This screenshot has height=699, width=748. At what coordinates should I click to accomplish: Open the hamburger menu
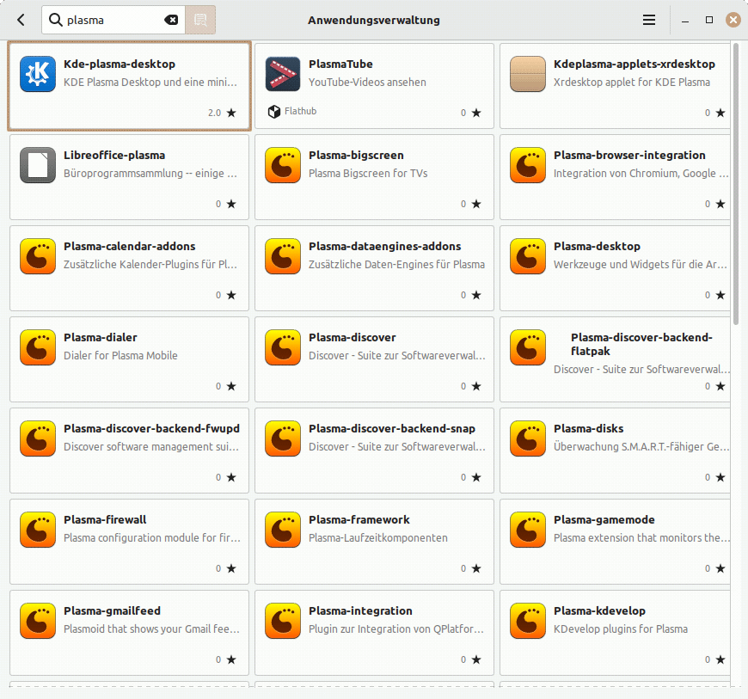(x=649, y=19)
